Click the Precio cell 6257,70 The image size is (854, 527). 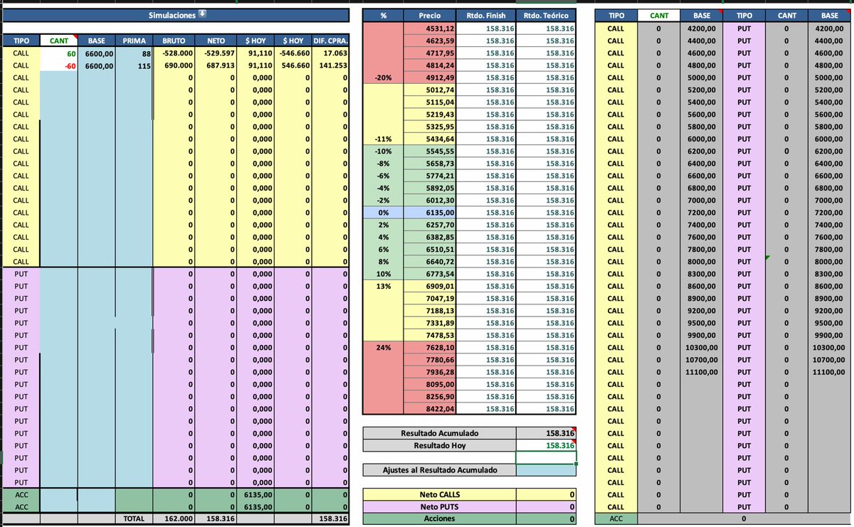[x=430, y=225]
